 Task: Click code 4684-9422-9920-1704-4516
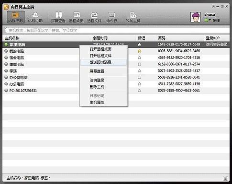click(x=179, y=57)
